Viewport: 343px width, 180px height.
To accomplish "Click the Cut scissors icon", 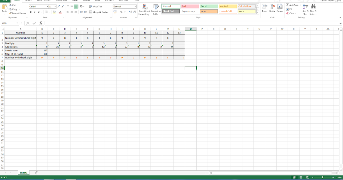I will 10,5.
